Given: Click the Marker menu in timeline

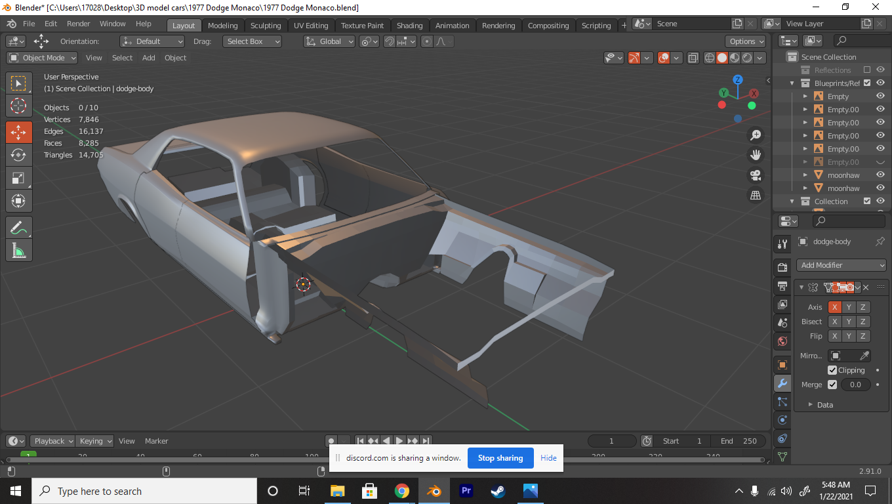Looking at the screenshot, I should [x=157, y=441].
